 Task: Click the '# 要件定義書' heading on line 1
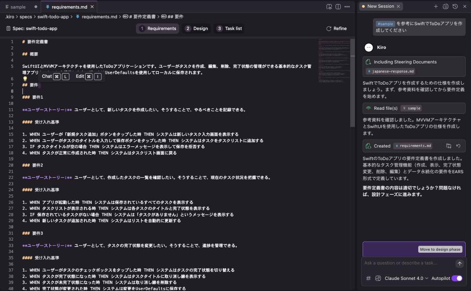tap(35, 42)
